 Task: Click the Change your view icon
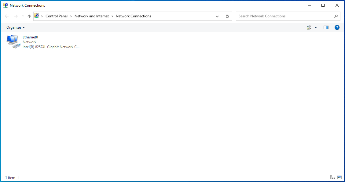point(309,27)
